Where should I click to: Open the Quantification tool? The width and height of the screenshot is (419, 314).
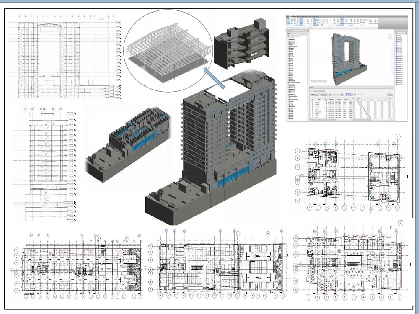pyautogui.click(x=347, y=21)
